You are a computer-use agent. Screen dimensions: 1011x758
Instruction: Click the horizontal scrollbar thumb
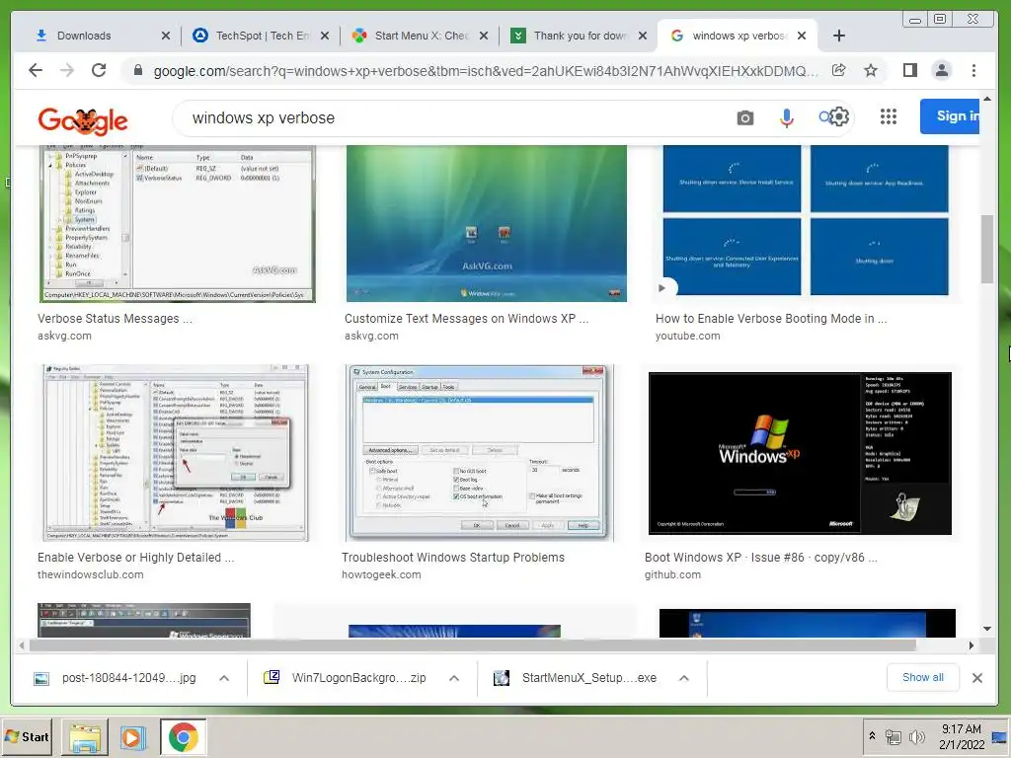(x=473, y=645)
